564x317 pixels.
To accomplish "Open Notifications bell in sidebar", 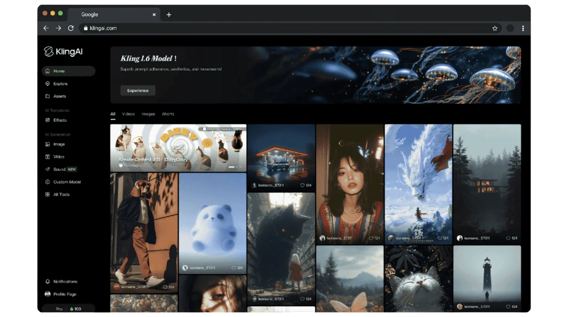I will 48,281.
